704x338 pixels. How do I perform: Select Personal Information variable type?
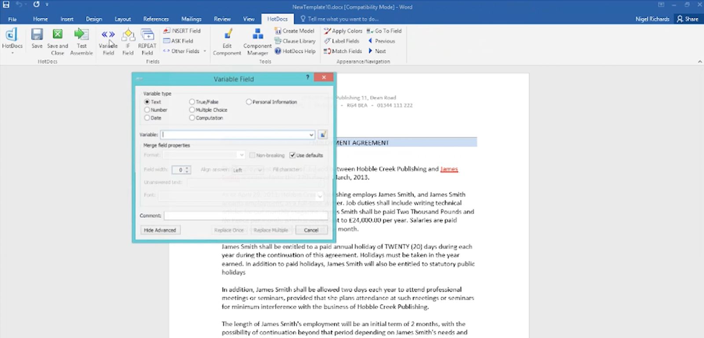(x=271, y=102)
